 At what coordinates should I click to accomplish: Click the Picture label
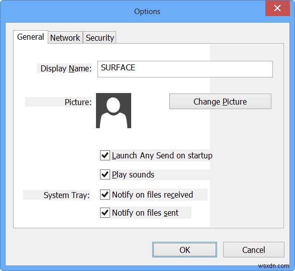pyautogui.click(x=78, y=102)
